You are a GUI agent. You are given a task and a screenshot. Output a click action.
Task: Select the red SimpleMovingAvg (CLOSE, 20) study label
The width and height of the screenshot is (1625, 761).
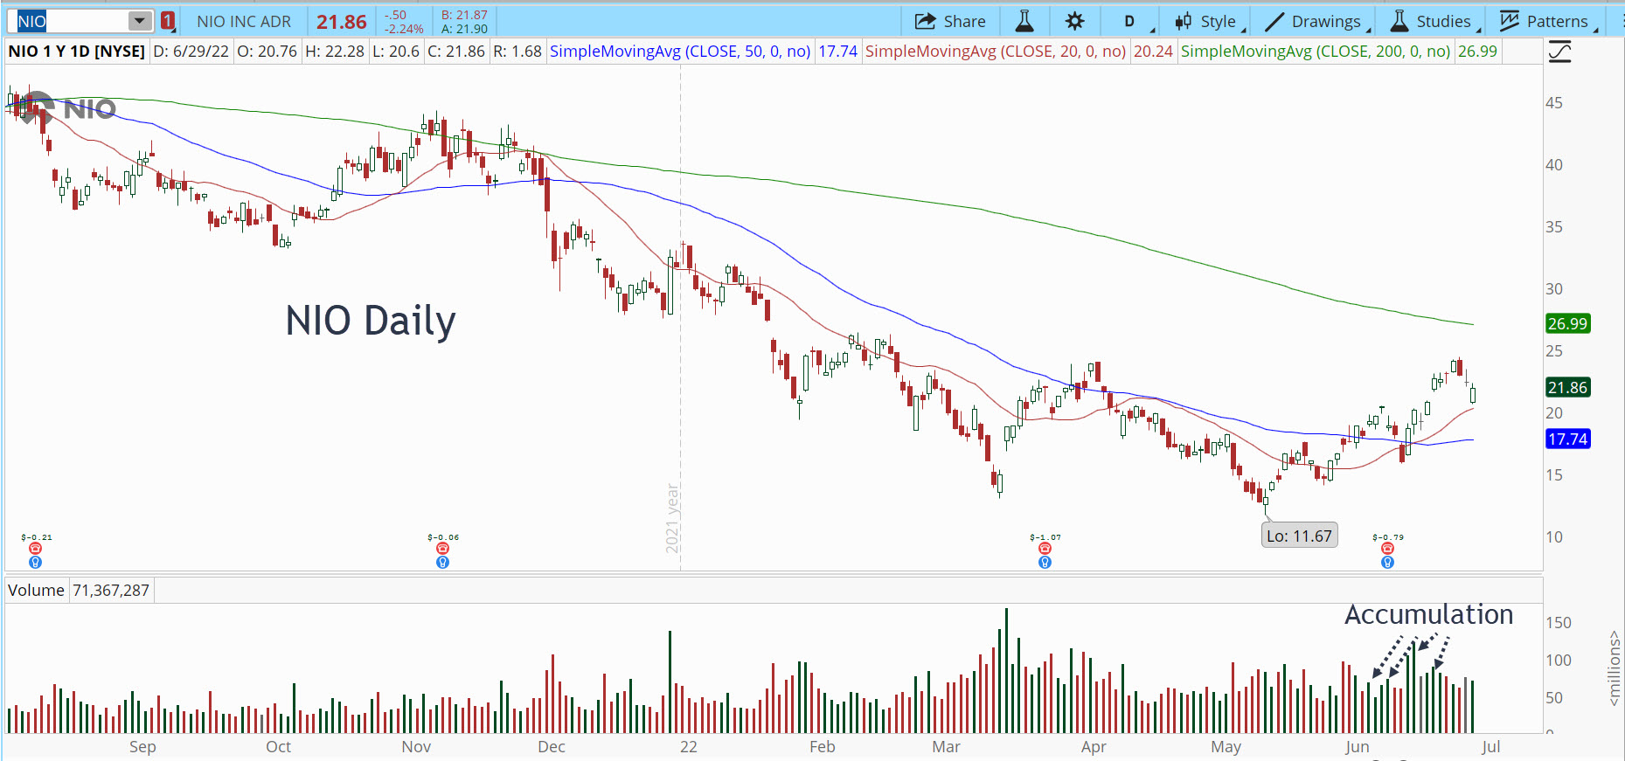pyautogui.click(x=996, y=52)
